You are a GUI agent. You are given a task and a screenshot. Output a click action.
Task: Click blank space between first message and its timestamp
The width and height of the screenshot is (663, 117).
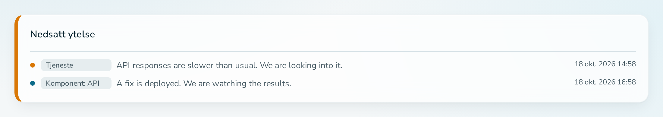click(x=458, y=65)
